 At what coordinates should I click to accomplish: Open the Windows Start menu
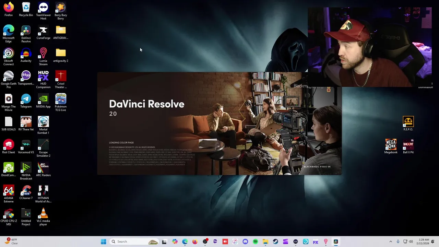pyautogui.click(x=103, y=242)
